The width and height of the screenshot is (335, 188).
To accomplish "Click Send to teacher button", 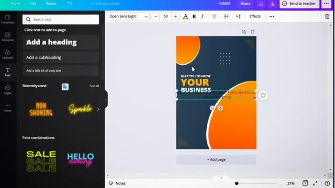I will [299, 4].
